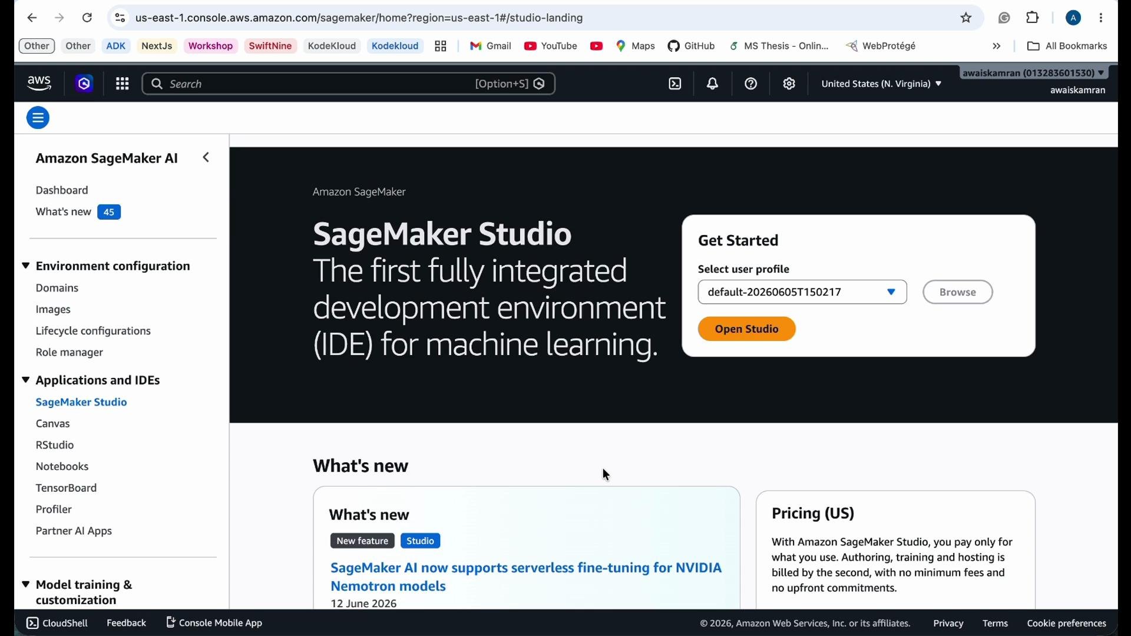Open Lifecycle configurations
This screenshot has height=636, width=1131.
coord(93,332)
